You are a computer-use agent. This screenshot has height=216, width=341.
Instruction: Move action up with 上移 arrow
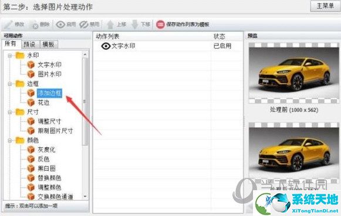pos(116,25)
